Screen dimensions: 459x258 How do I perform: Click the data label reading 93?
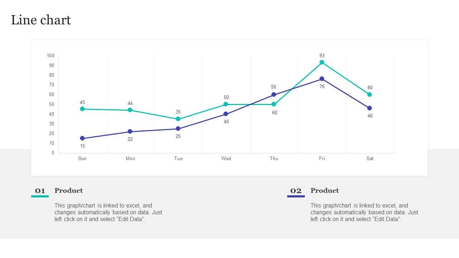(x=322, y=56)
